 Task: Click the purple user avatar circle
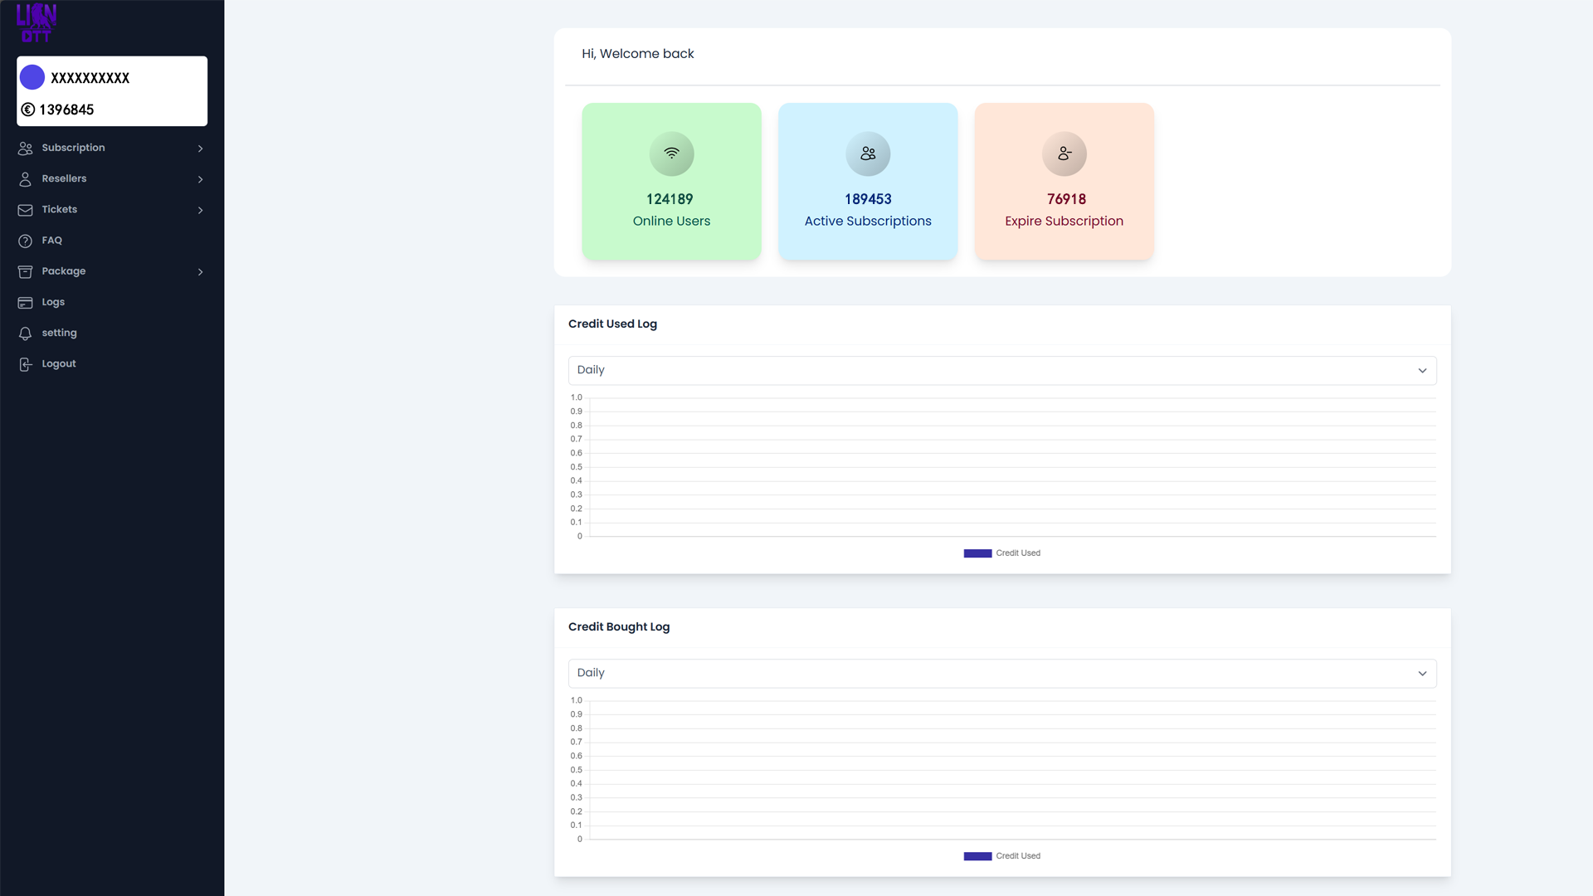pyautogui.click(x=32, y=77)
